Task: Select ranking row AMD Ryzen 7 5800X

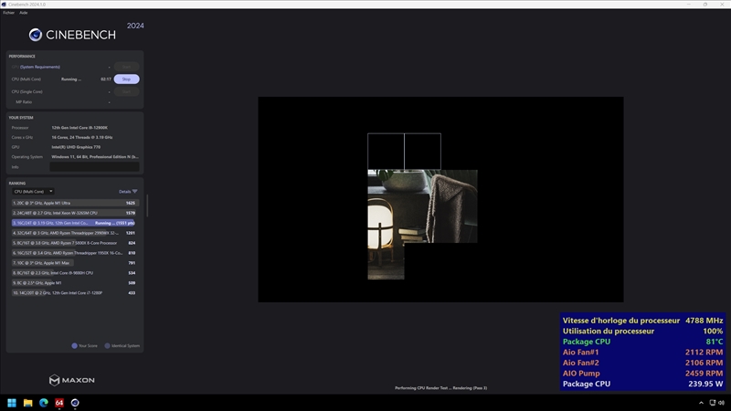Action: pyautogui.click(x=74, y=243)
